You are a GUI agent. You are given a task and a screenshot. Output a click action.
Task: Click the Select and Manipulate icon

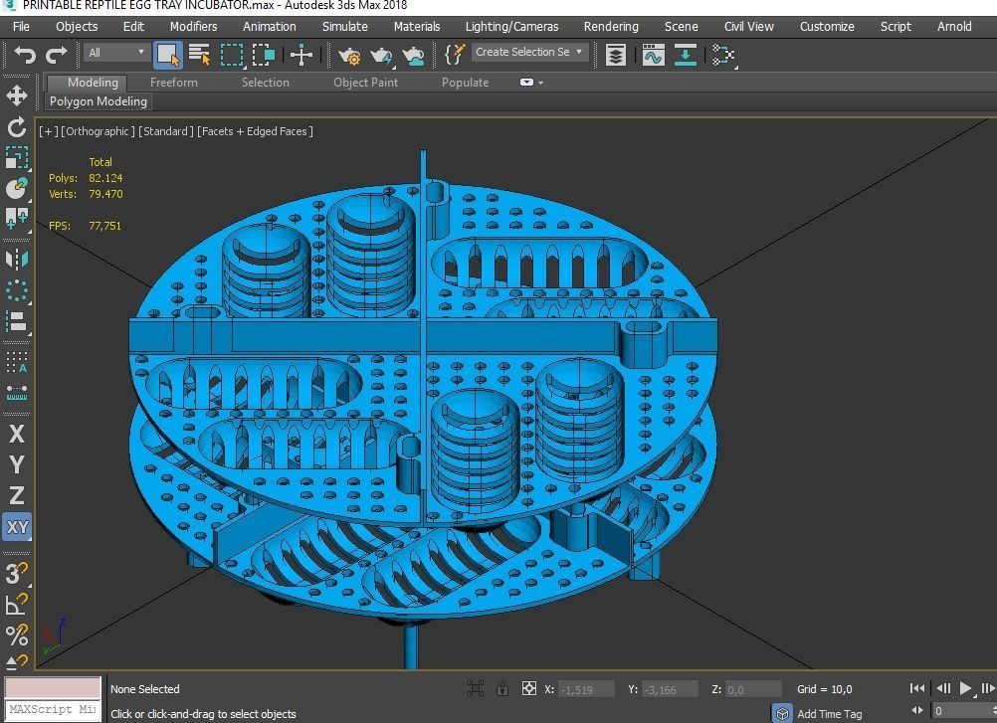click(17, 219)
